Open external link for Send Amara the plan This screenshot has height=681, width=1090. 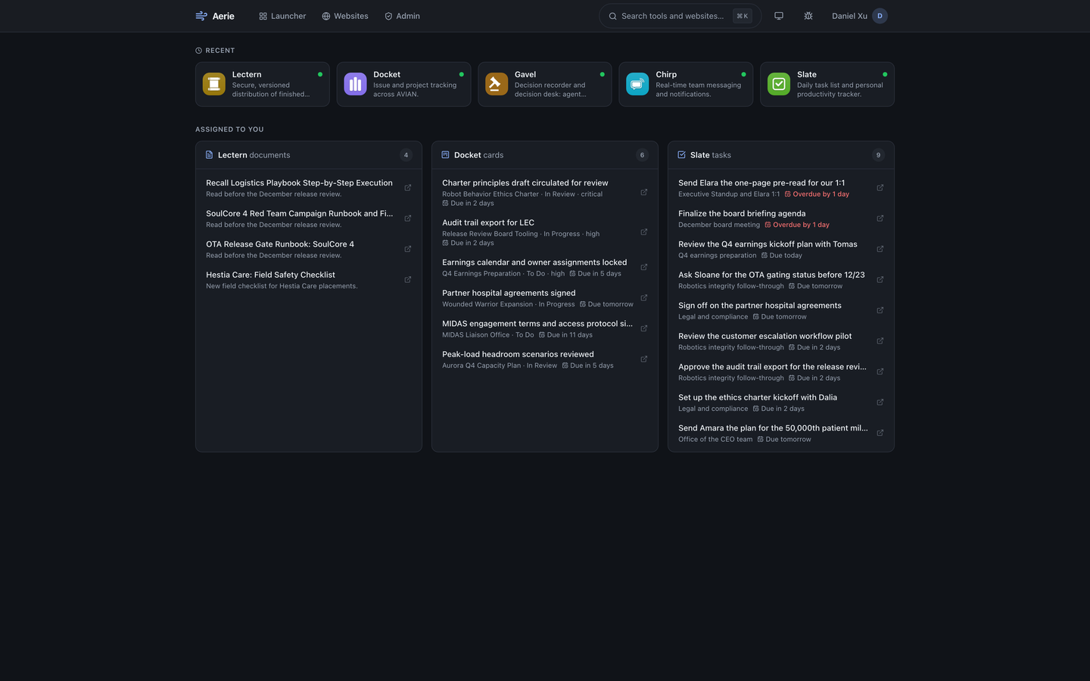pos(880,433)
